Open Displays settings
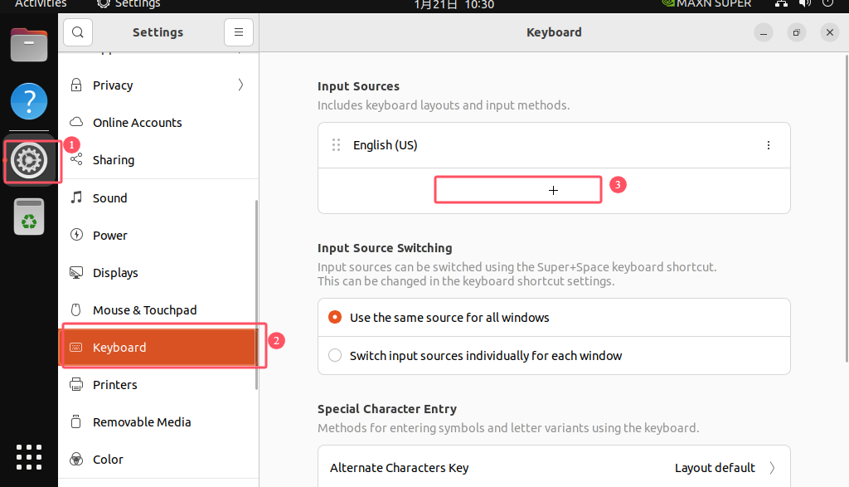Viewport: 849px width, 487px height. tap(158, 272)
